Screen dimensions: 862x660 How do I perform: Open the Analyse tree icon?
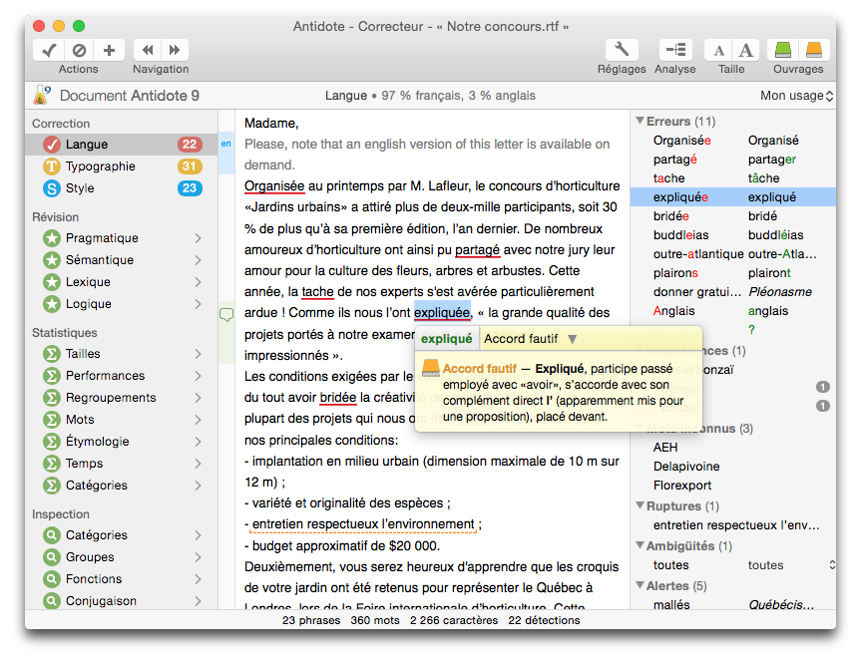(675, 50)
